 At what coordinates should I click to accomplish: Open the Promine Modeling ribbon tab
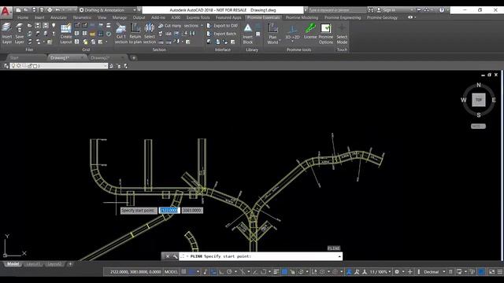302,17
